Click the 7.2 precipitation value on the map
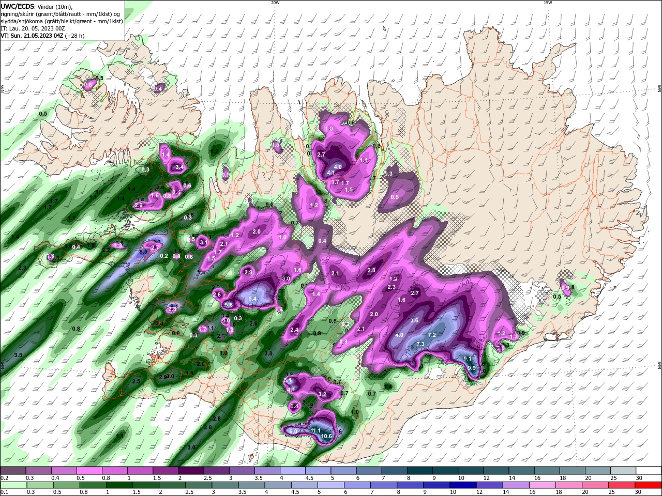Viewport: 662px width, 496px height. 432,335
